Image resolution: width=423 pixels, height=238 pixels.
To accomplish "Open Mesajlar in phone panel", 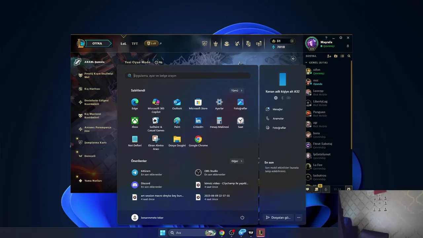I will (275, 109).
